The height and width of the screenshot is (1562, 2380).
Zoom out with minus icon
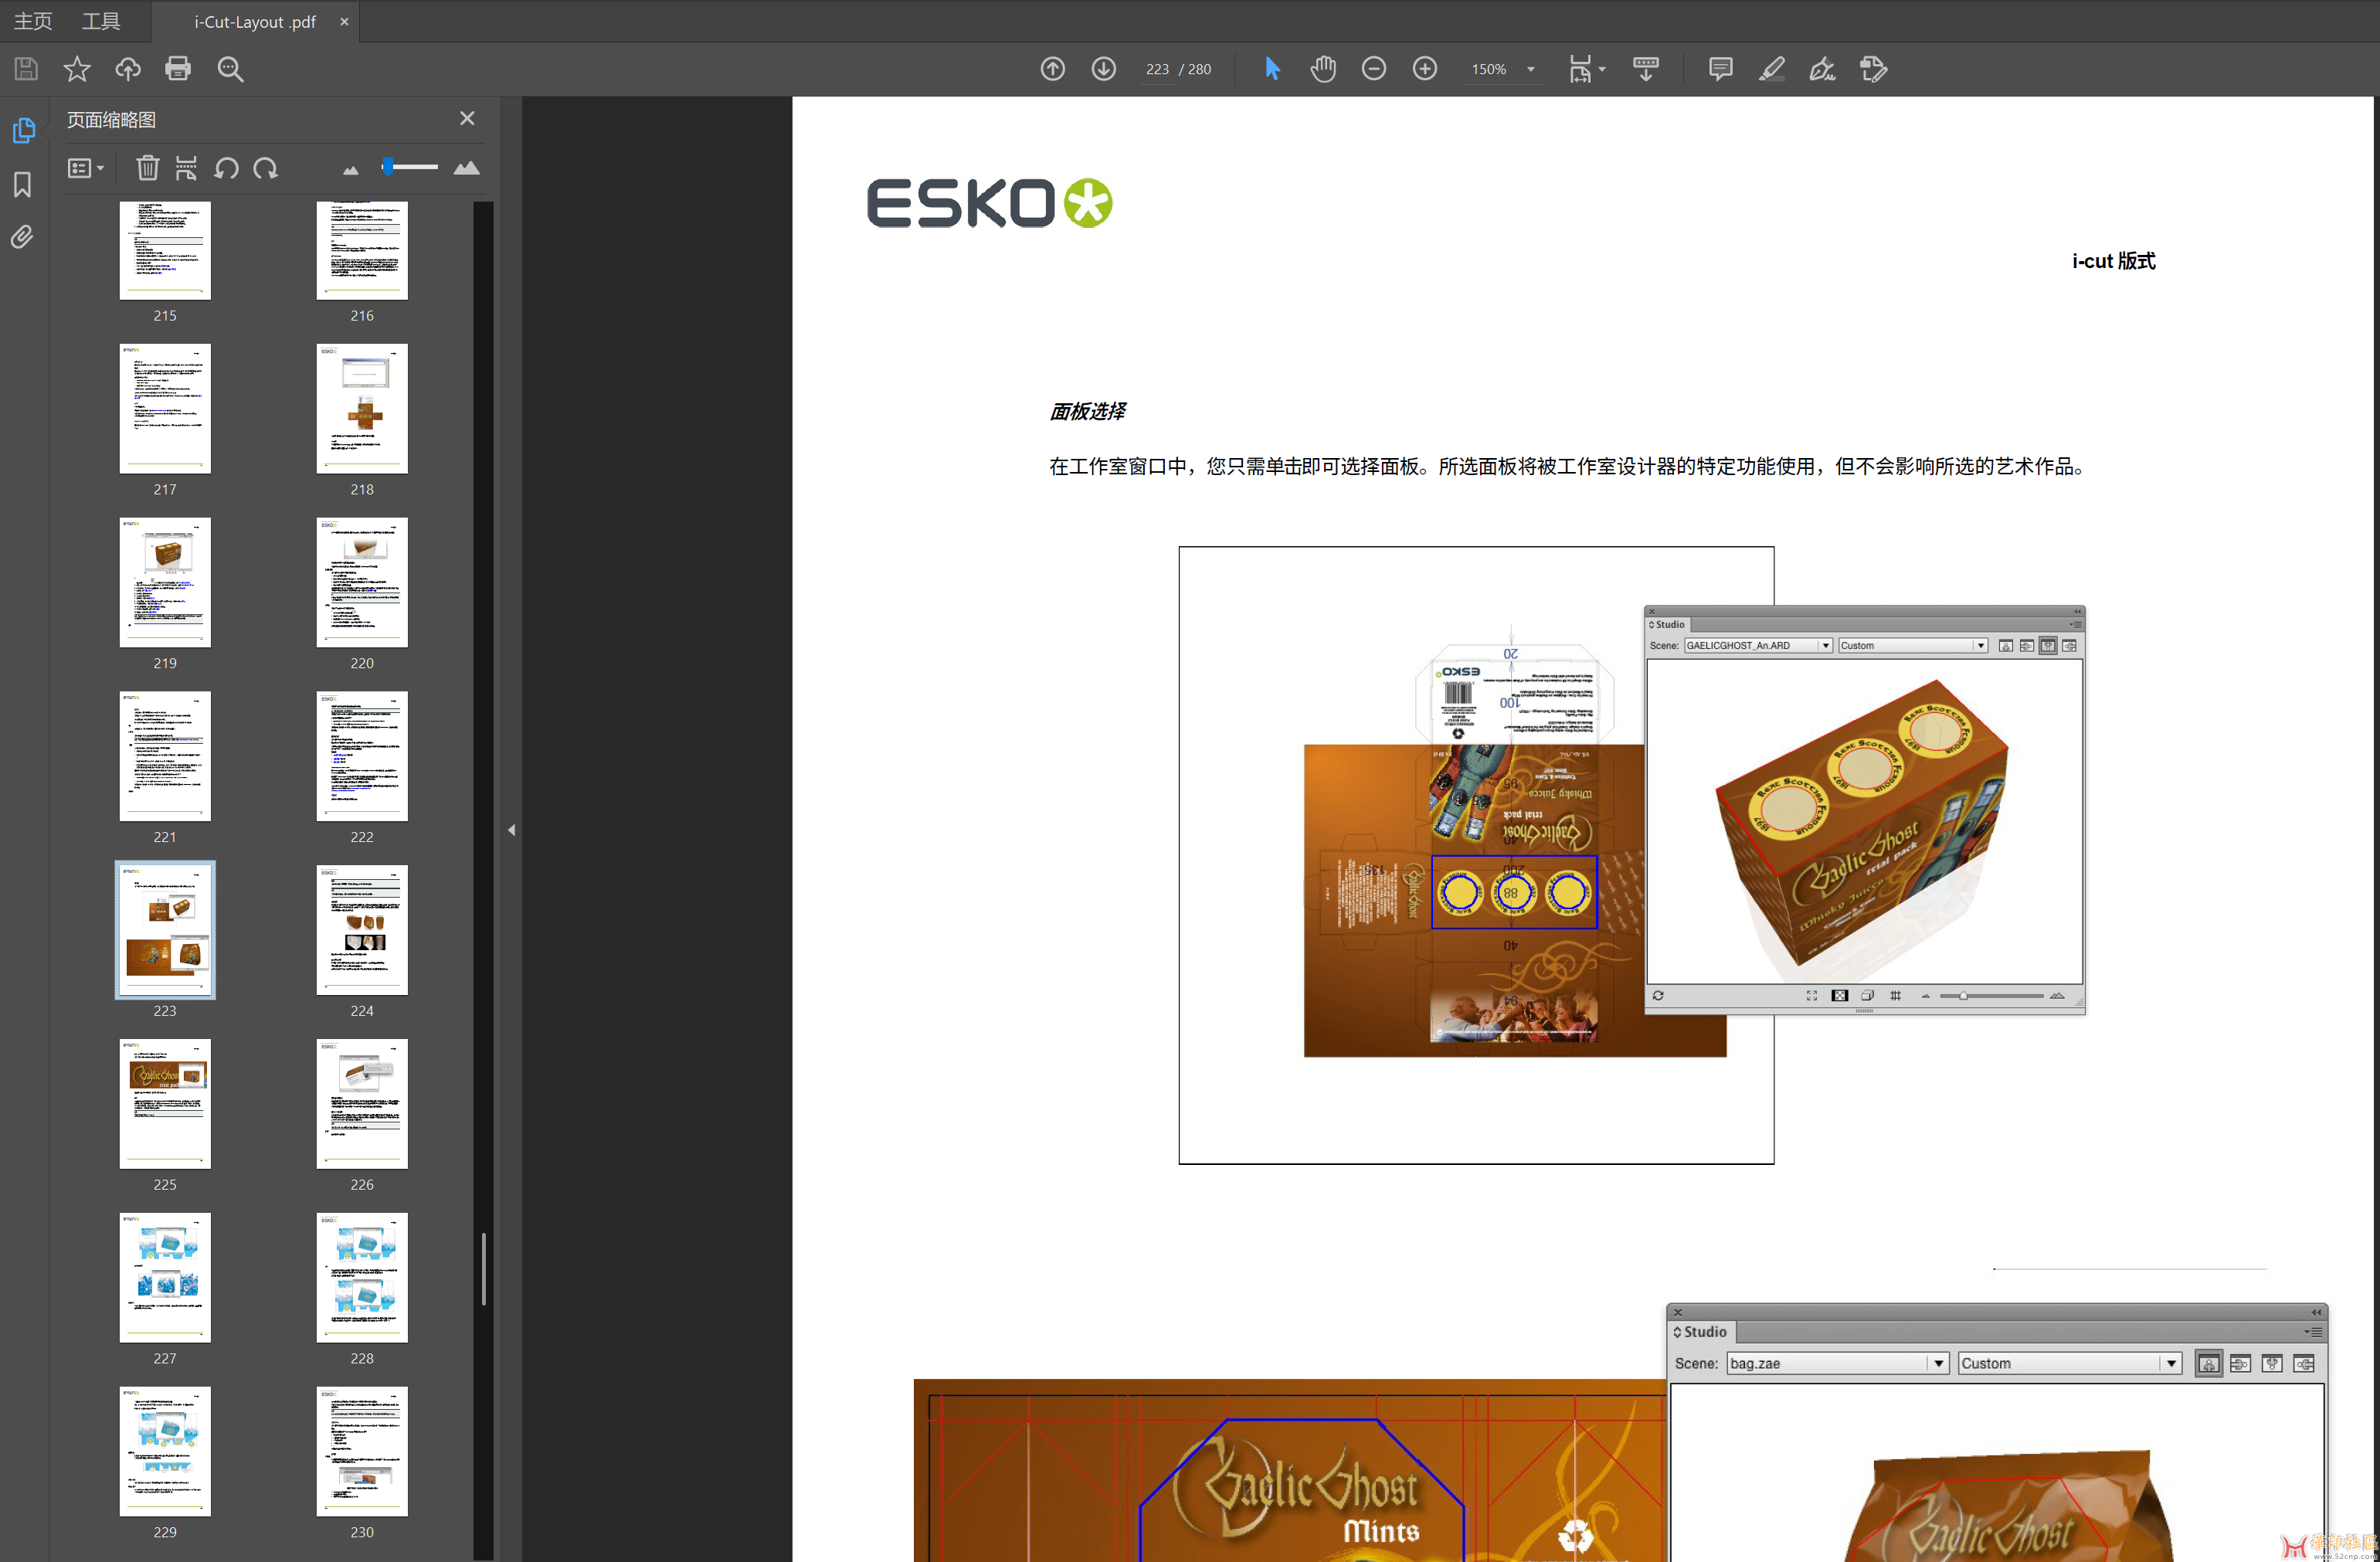1374,69
